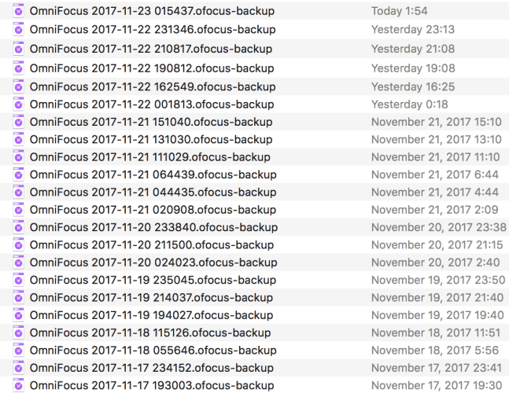This screenshot has height=393, width=509.
Task: Click the date November 18, 2017 5:56
Action: 435,351
